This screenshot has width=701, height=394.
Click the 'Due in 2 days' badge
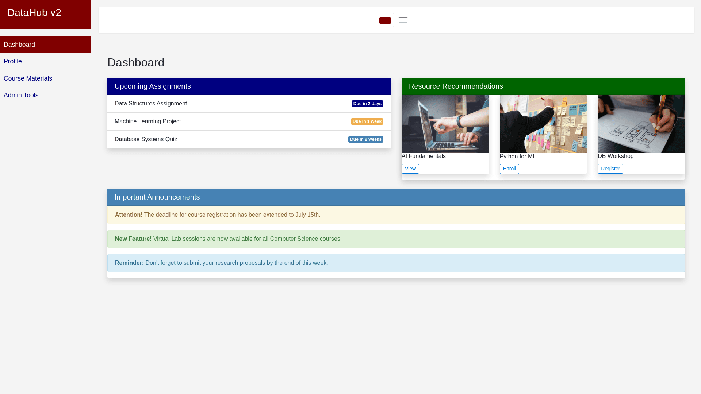pyautogui.click(x=367, y=104)
